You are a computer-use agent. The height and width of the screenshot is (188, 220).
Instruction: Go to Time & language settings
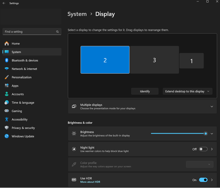(23, 103)
